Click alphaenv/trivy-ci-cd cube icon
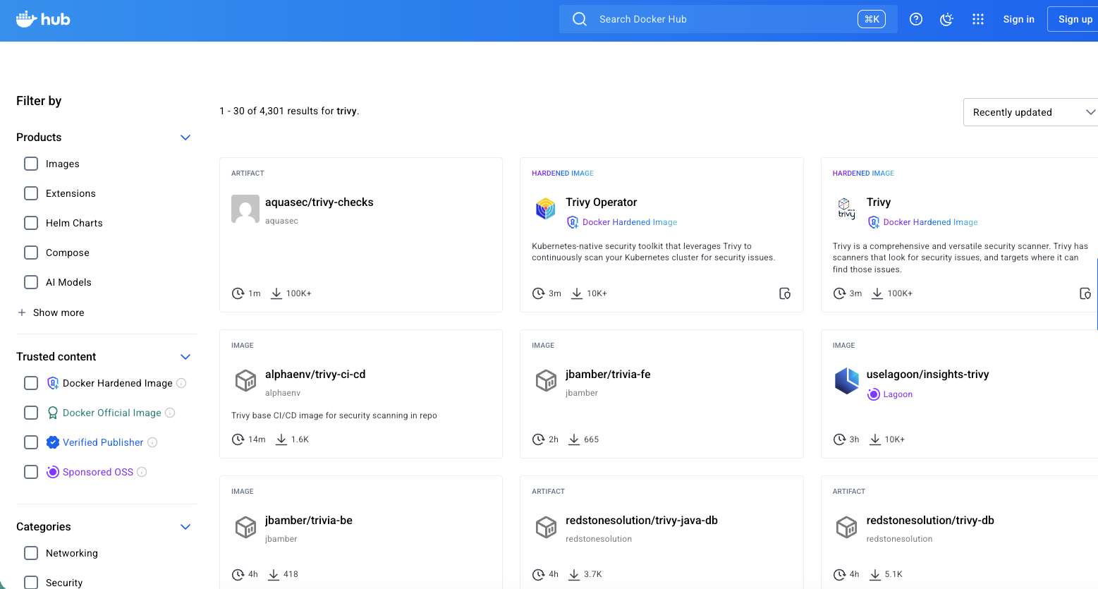This screenshot has width=1098, height=589. [x=245, y=381]
